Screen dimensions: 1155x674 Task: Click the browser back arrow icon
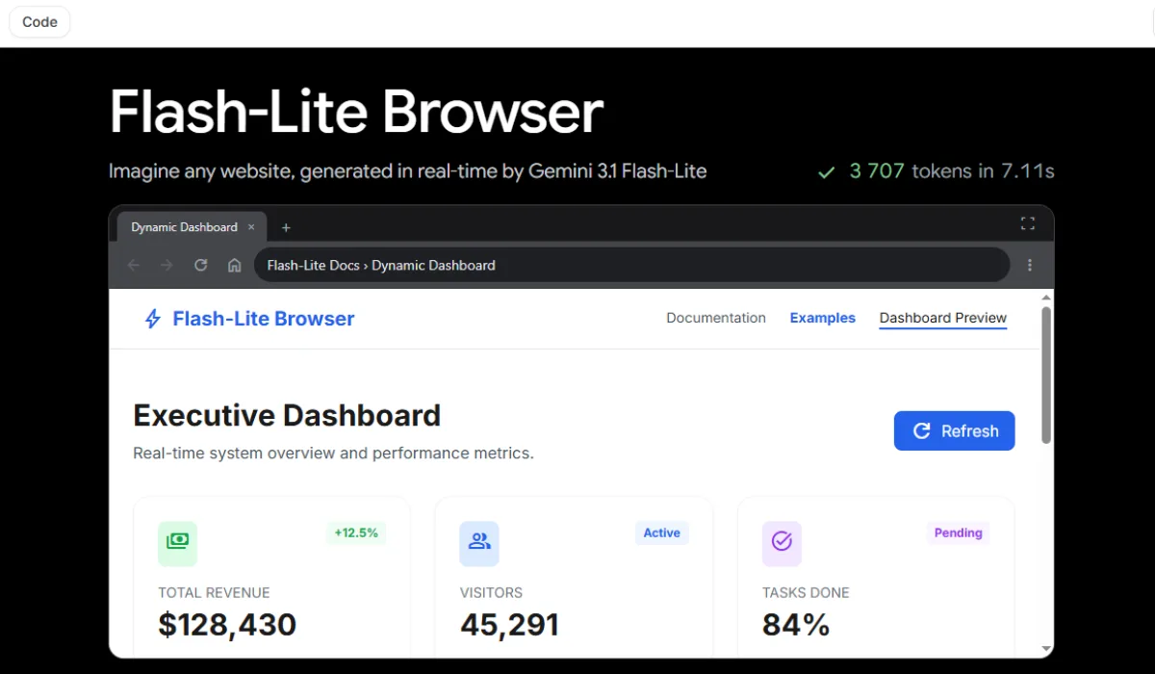[x=134, y=265]
